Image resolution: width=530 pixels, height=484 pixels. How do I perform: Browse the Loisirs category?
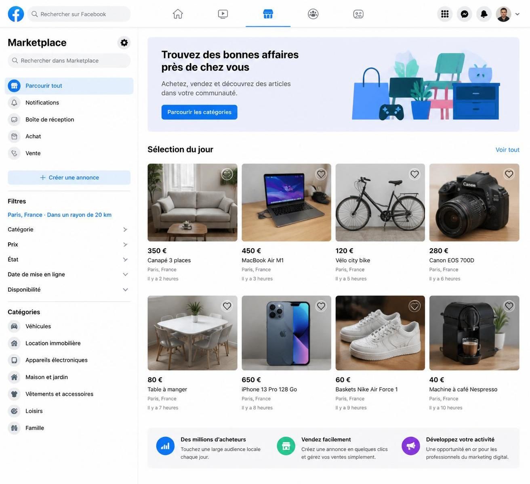[69, 411]
